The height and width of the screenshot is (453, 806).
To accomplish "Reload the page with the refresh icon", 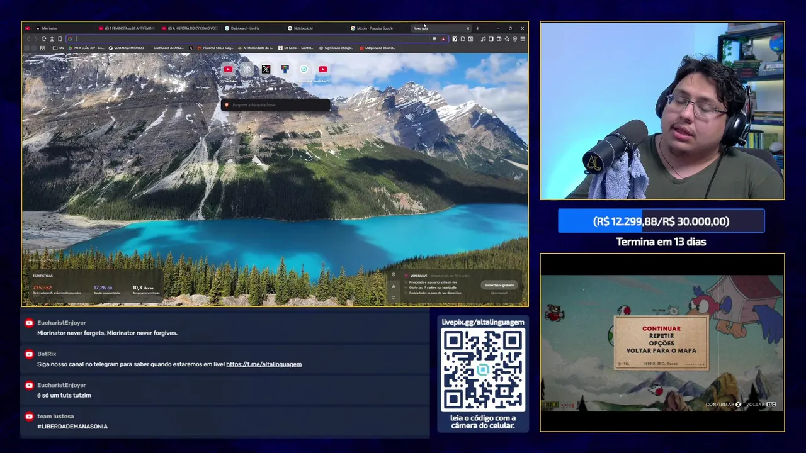I will tap(44, 39).
